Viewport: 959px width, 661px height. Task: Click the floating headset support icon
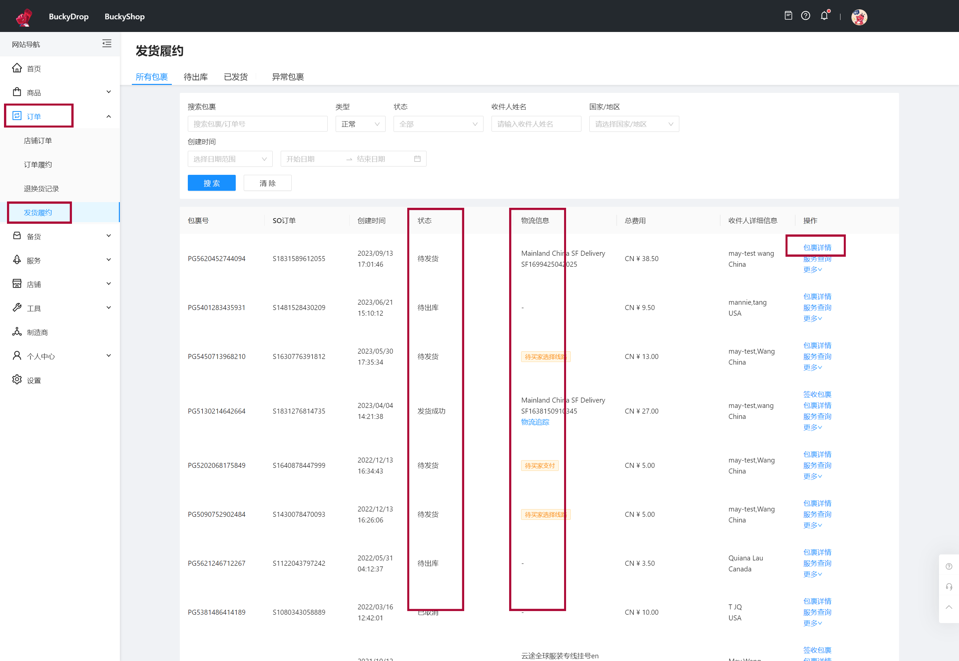pyautogui.click(x=949, y=587)
